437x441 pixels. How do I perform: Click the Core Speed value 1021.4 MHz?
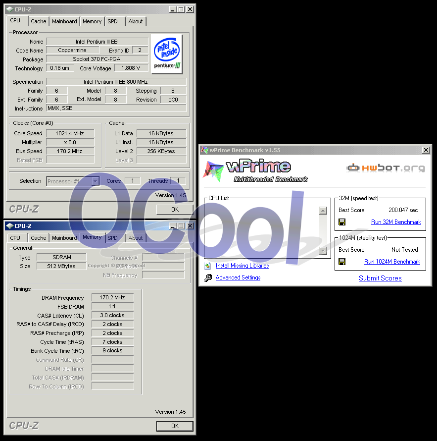70,133
